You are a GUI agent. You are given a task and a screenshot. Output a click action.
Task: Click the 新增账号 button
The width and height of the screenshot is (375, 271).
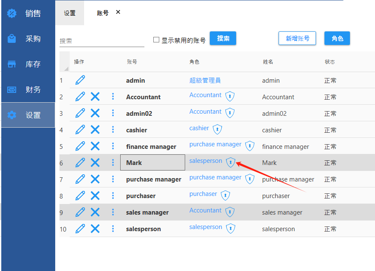297,38
